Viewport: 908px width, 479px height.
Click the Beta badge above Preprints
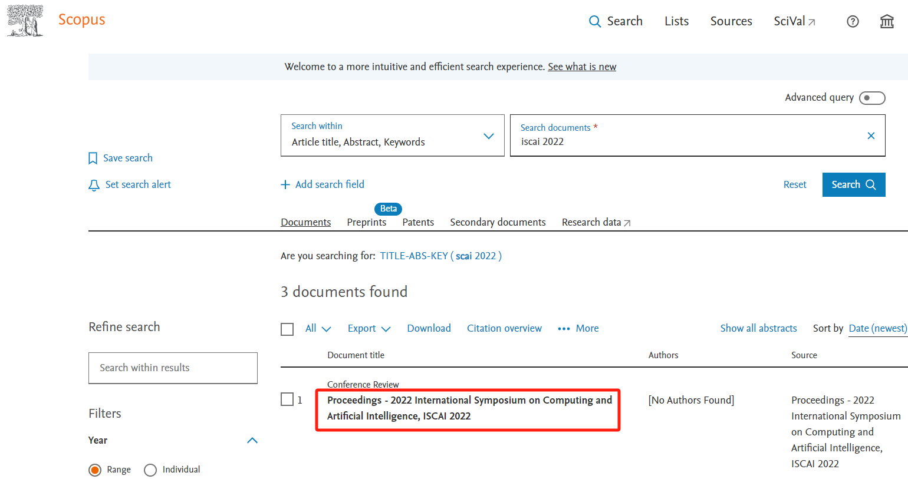(x=388, y=209)
